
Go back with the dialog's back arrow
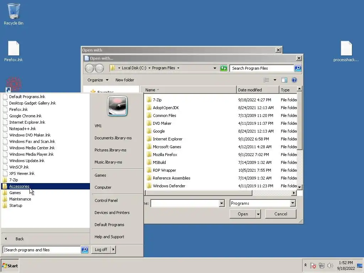pos(89,68)
